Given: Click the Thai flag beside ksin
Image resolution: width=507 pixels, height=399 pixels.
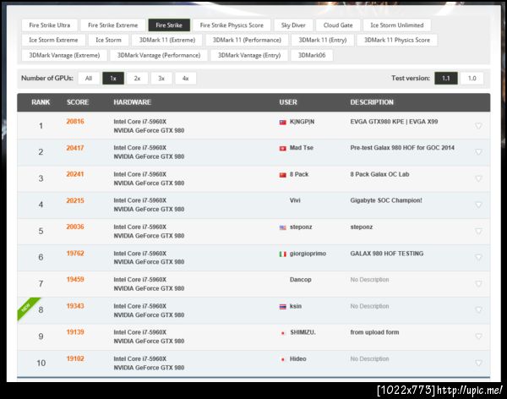Looking at the screenshot, I should tap(283, 307).
